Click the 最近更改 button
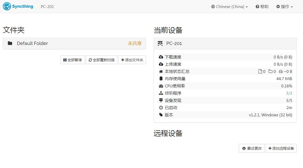This screenshot has height=168, width=303. pos(252,148)
